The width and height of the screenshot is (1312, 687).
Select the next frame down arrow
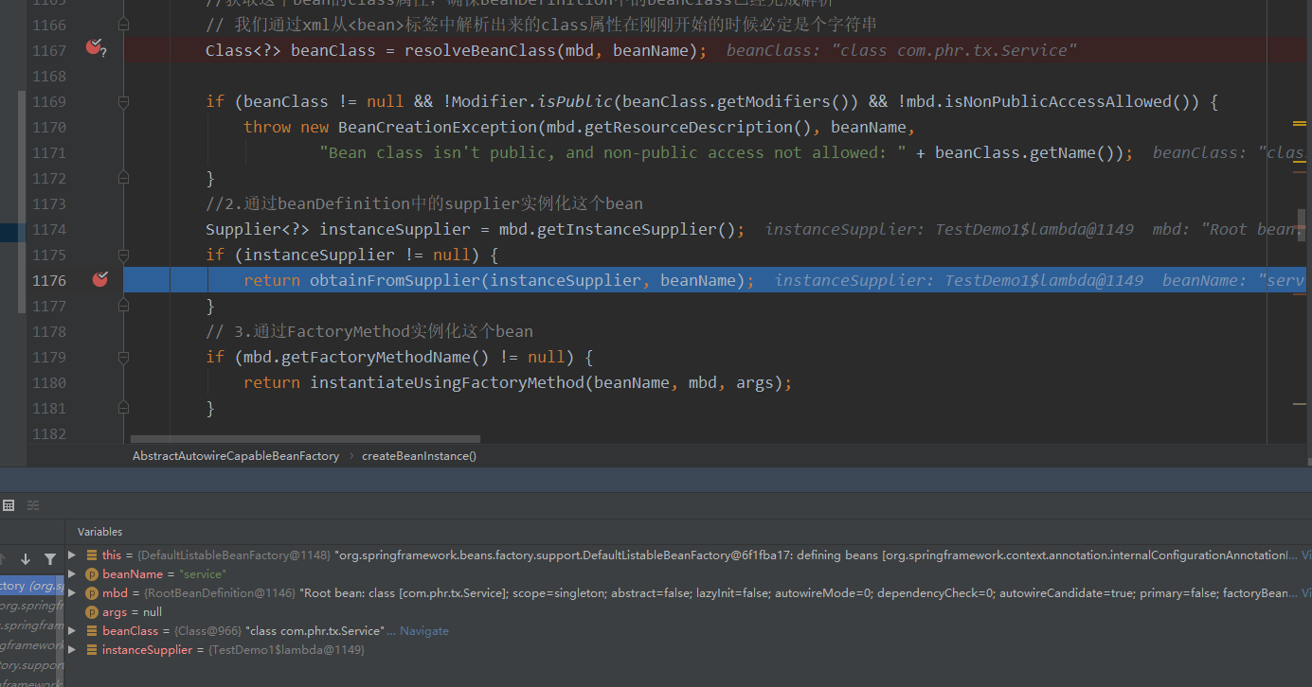coord(26,559)
